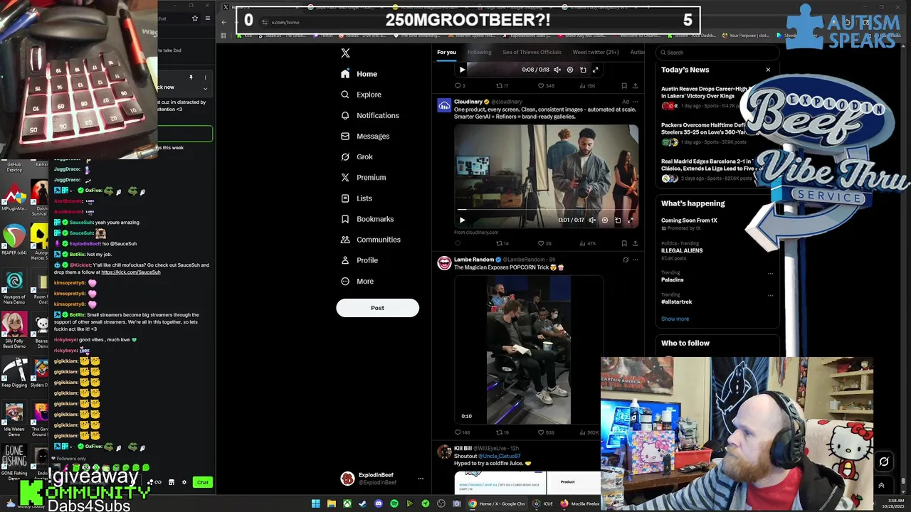Viewport: 911px width, 512px height.
Task: Open Lambe Random post options menu
Action: pos(635,260)
